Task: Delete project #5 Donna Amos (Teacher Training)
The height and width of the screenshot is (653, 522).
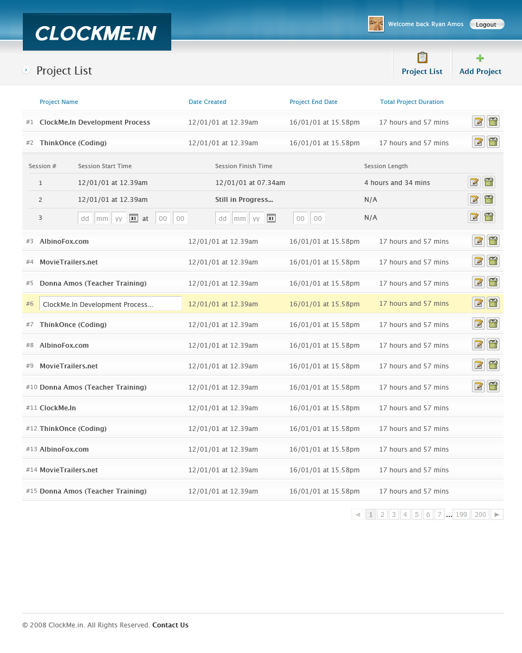Action: pos(493,282)
